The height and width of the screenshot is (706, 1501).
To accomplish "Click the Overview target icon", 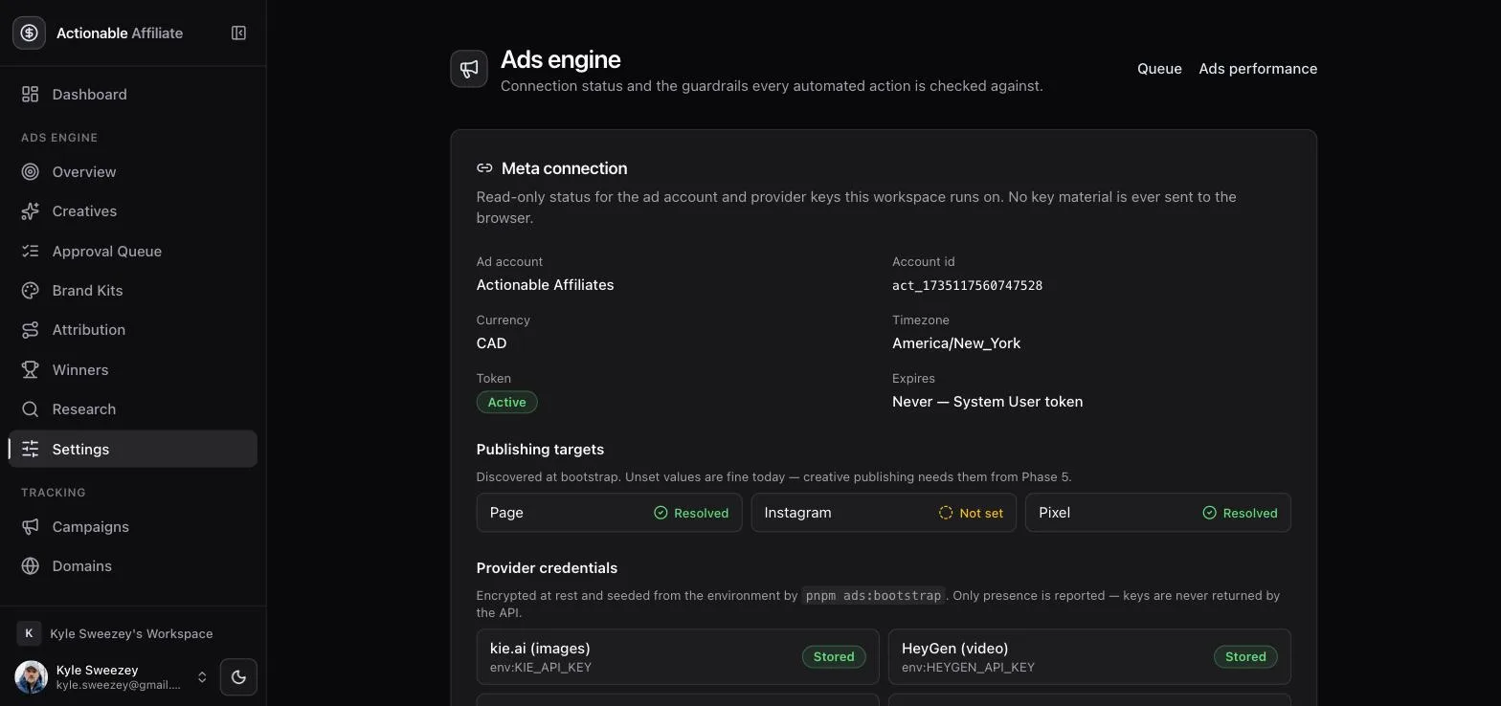I will [x=31, y=171].
